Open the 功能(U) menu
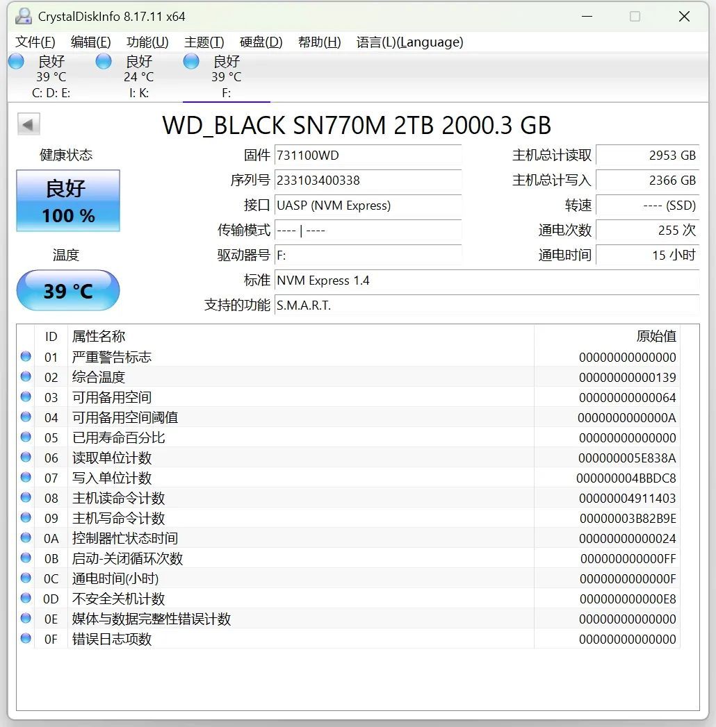 point(147,42)
